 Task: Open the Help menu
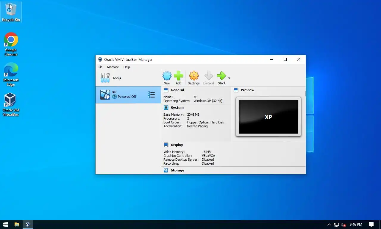click(x=127, y=67)
